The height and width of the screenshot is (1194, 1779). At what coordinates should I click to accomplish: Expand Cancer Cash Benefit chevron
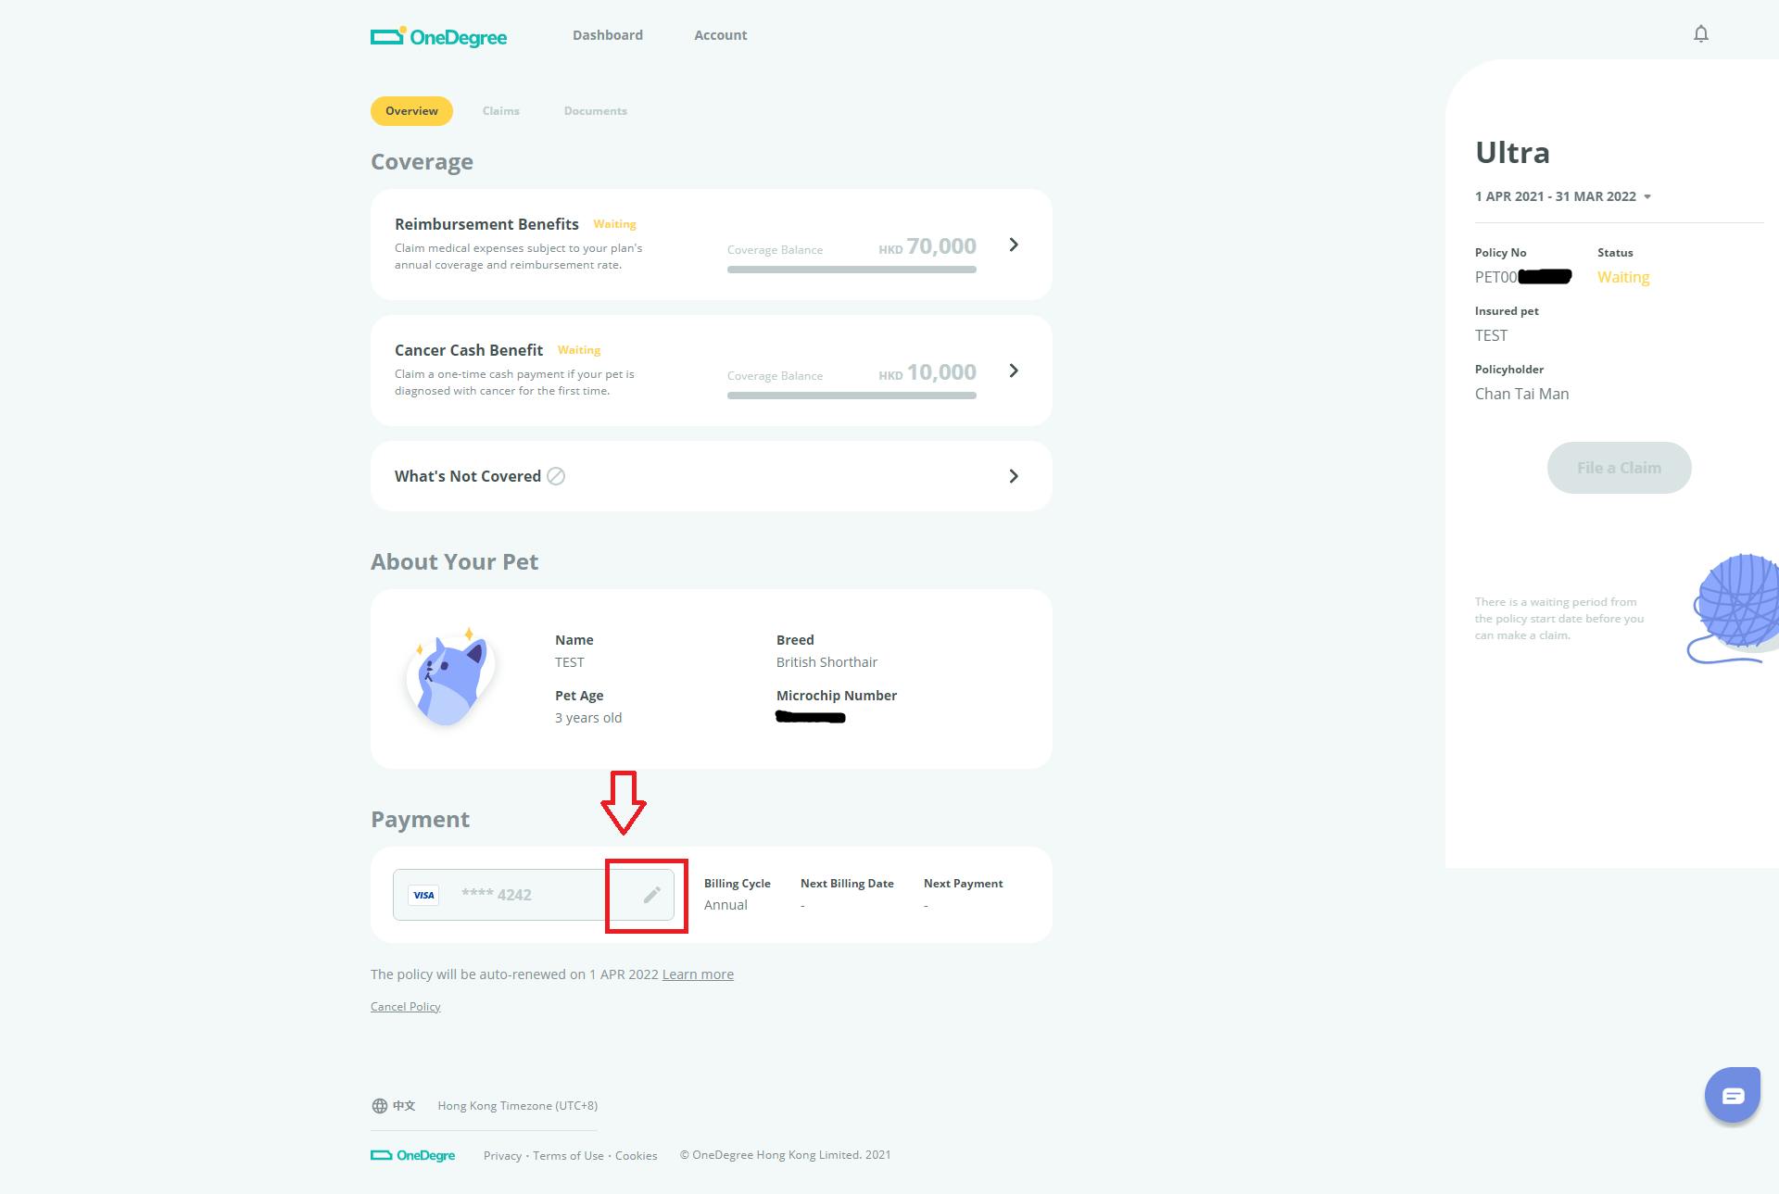coord(1014,371)
